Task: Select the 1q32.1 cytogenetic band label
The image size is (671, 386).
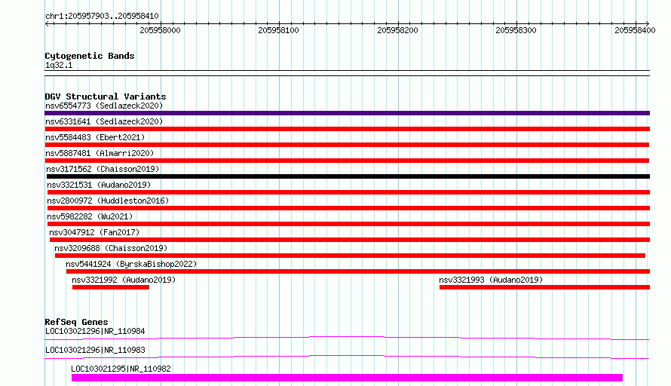Action: [x=59, y=65]
